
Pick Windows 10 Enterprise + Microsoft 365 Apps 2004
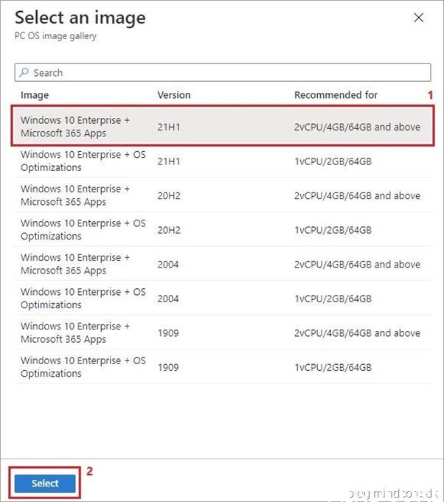[x=75, y=264]
